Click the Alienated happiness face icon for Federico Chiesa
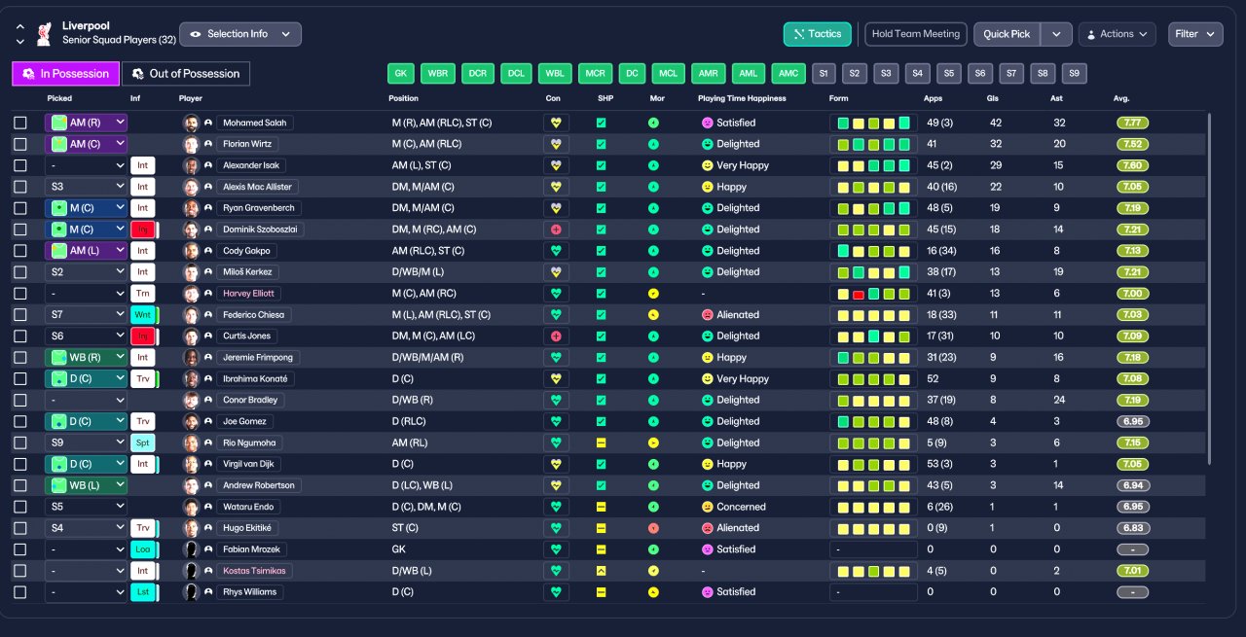The height and width of the screenshot is (637, 1246). point(707,315)
